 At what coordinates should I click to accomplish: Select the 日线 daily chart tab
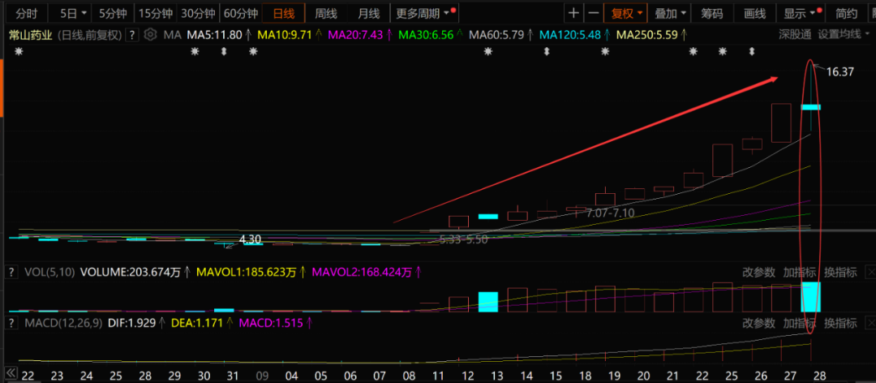[283, 14]
